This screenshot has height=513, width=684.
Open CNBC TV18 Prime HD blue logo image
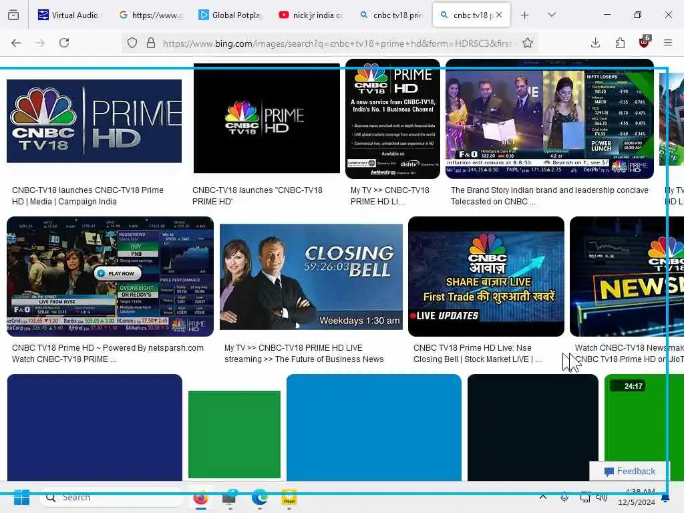(x=94, y=121)
